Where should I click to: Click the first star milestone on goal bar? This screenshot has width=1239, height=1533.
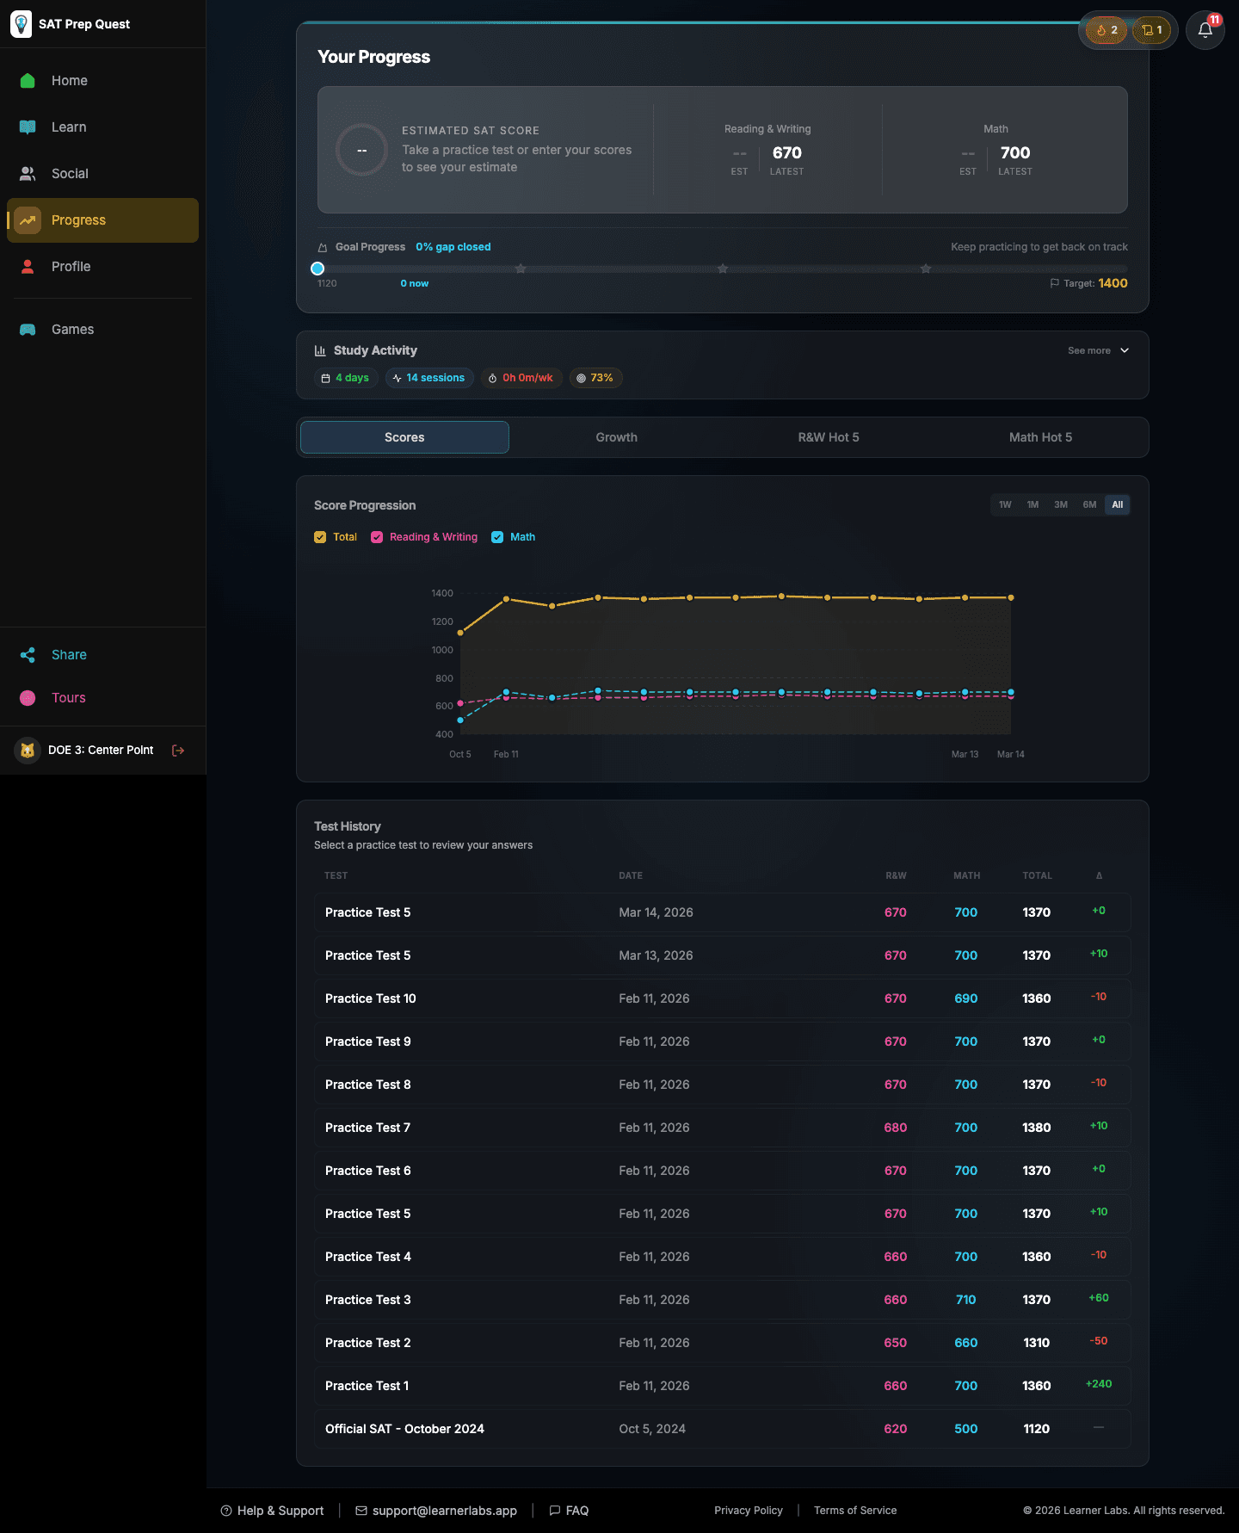click(521, 269)
